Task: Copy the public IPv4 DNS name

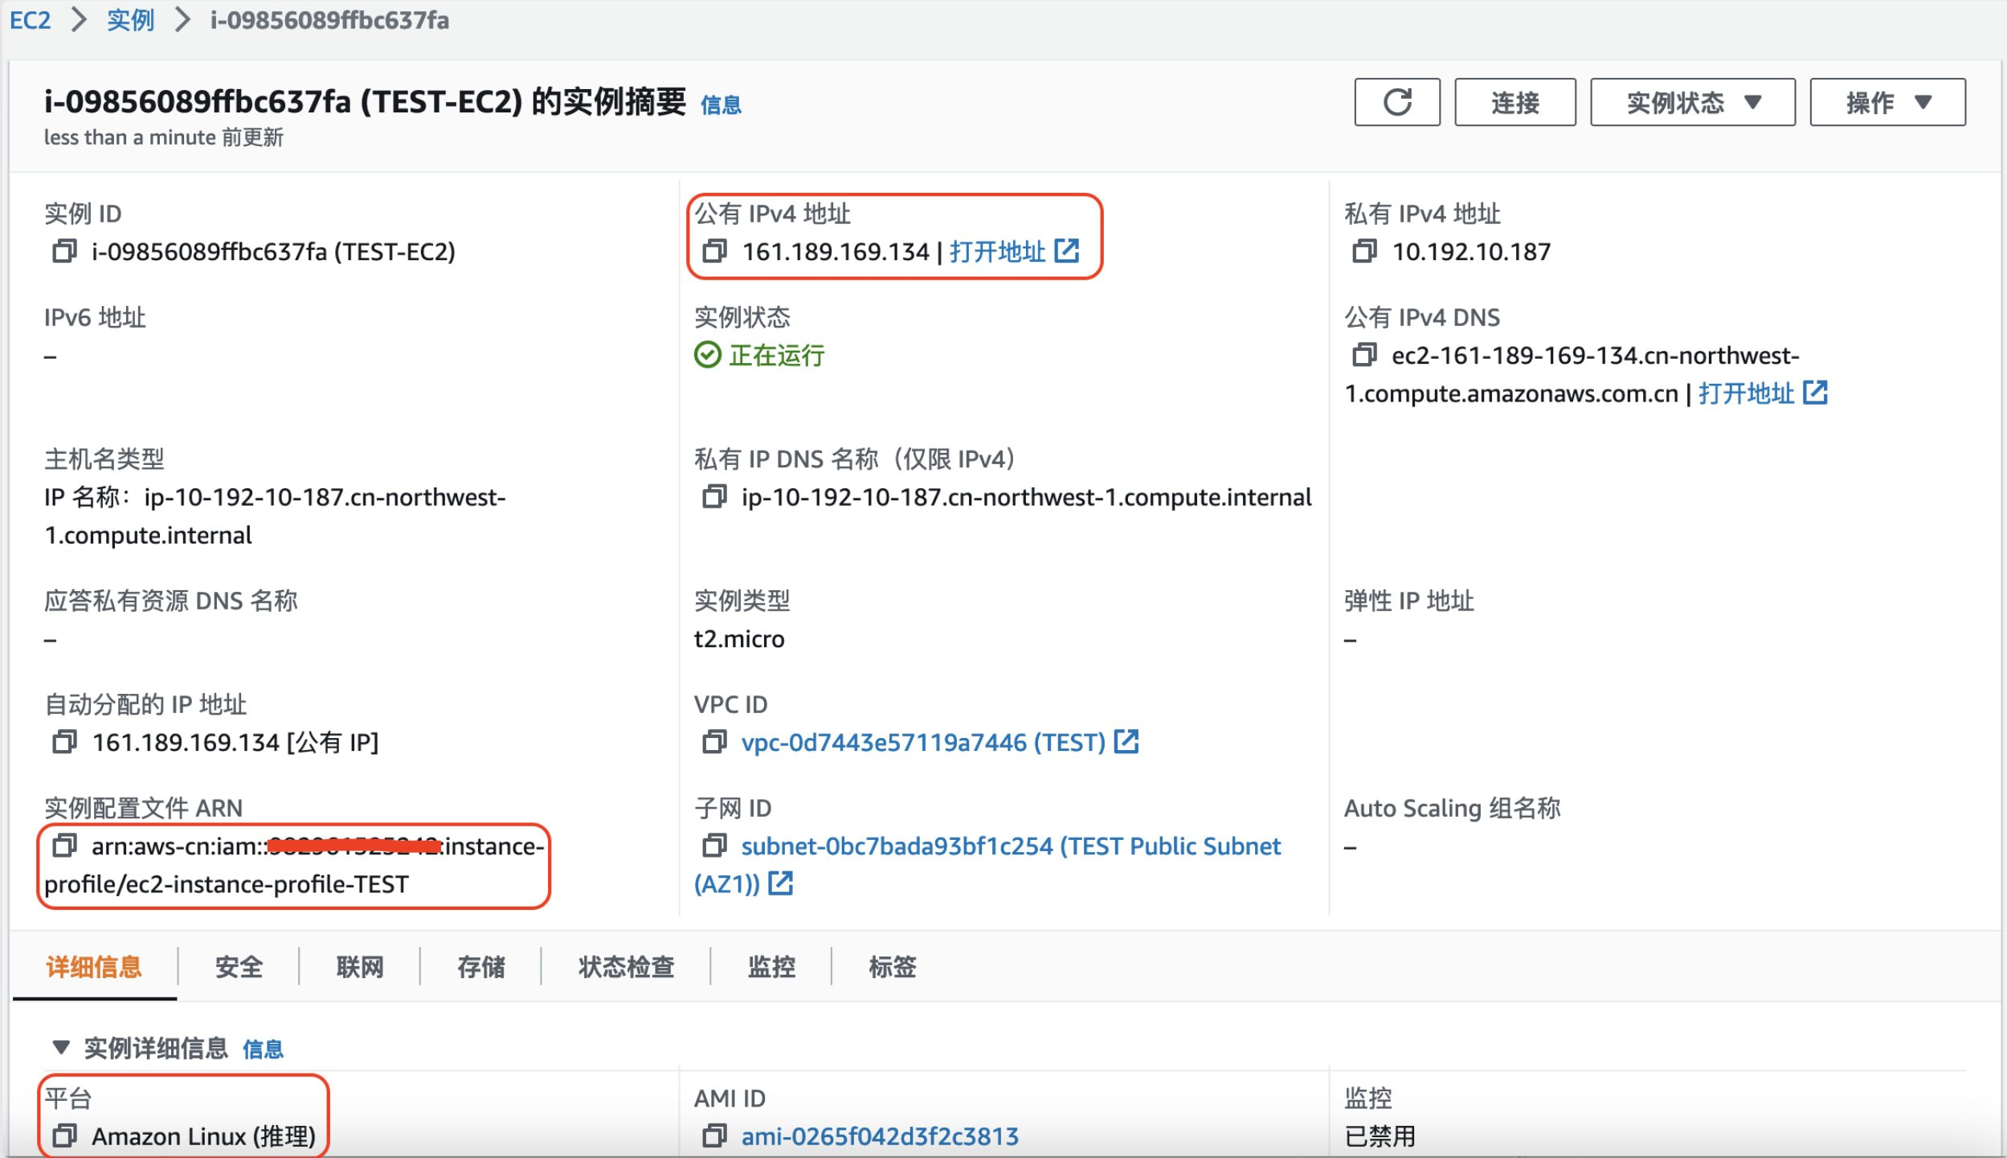Action: 1363,354
